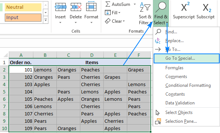Open the Clear dropdown
The width and height of the screenshot is (220, 133).
(x=115, y=21)
